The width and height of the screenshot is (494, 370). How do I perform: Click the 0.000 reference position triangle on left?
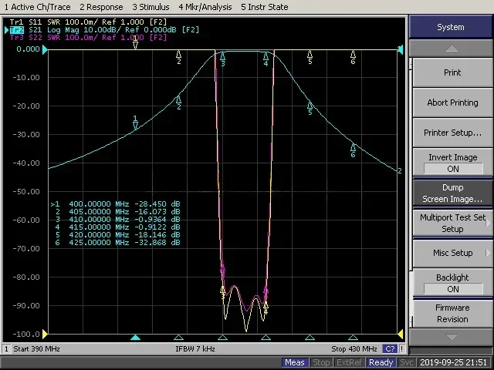(45, 49)
